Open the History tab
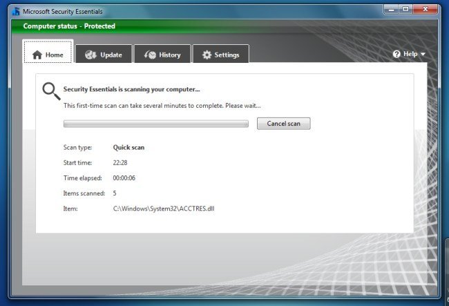This screenshot has height=306, width=449. (162, 54)
